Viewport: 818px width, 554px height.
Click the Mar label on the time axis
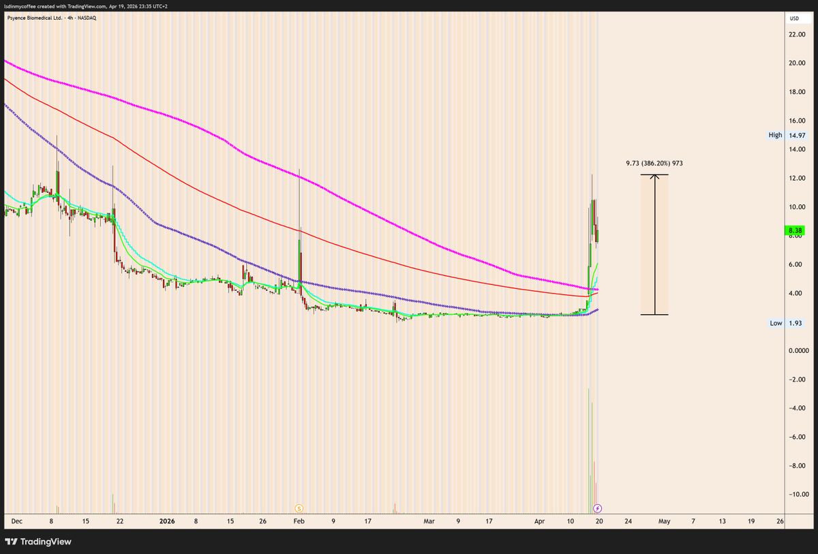tap(429, 521)
